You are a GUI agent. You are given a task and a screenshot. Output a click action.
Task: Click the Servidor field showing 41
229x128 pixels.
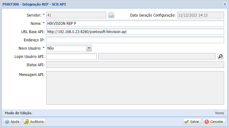pos(76,15)
